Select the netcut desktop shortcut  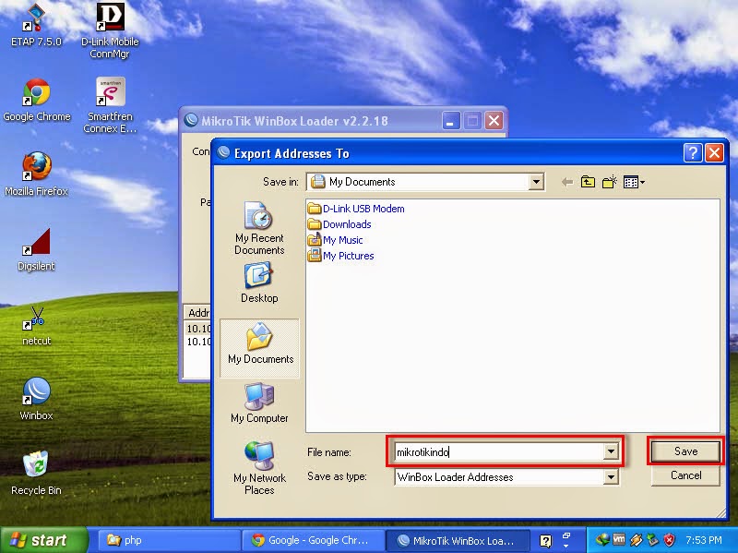coord(36,326)
